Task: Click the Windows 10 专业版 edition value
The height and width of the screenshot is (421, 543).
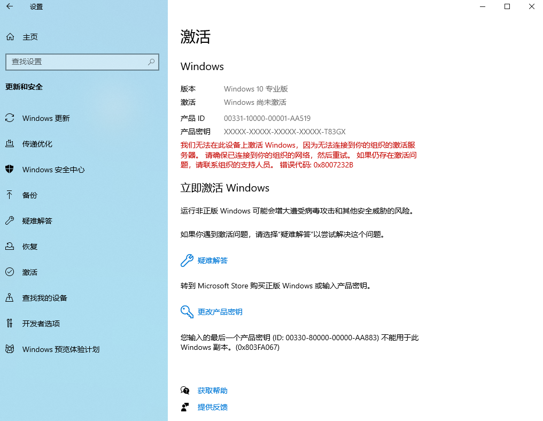Action: point(255,89)
